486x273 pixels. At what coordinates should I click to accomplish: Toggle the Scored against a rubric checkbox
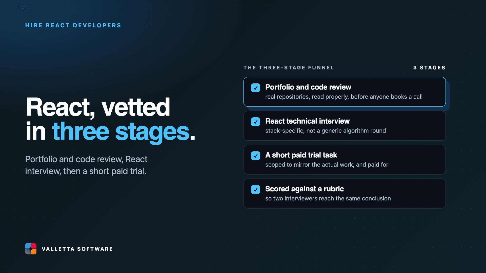[255, 190]
